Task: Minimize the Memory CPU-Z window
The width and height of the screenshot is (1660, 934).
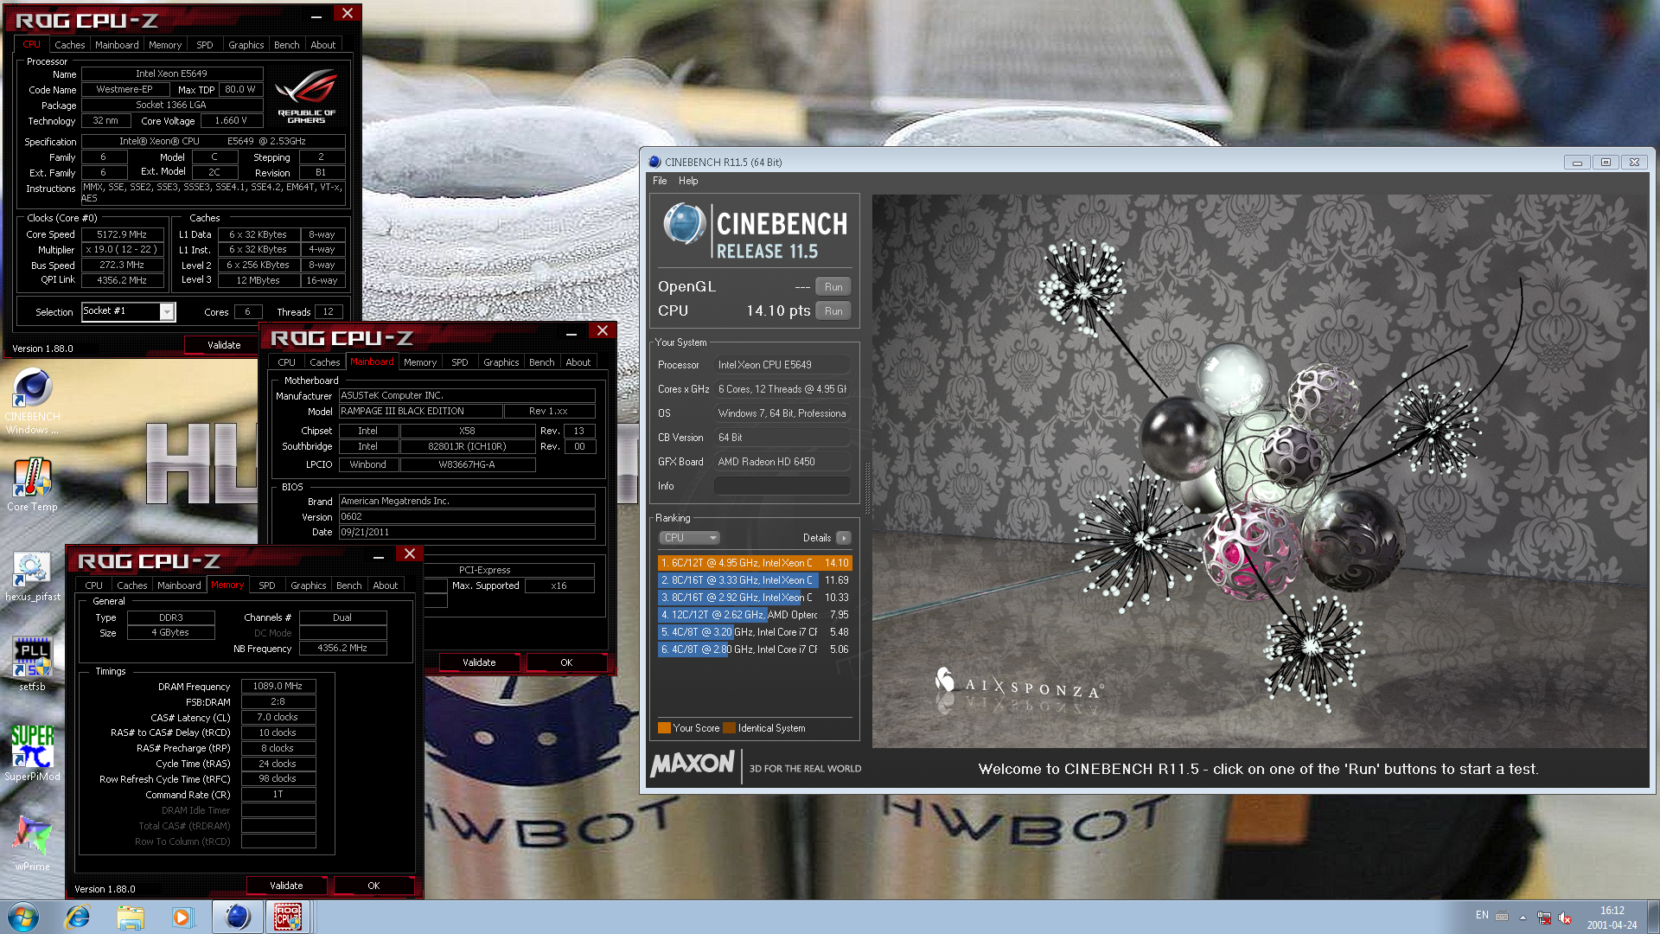Action: click(379, 558)
